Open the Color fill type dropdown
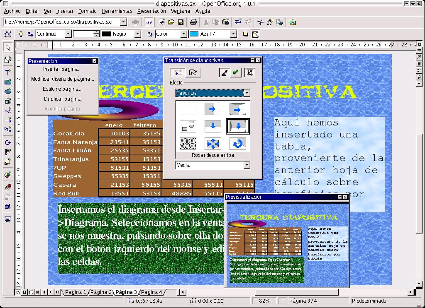The width and height of the screenshot is (425, 308). pos(184,34)
